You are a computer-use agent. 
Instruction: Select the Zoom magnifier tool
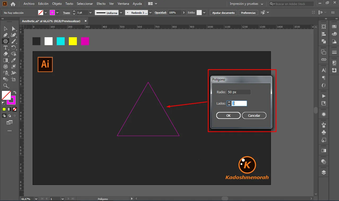point(5,86)
